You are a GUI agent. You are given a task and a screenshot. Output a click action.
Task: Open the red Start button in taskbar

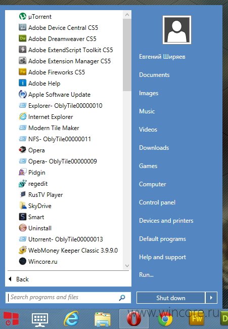[x=11, y=319]
